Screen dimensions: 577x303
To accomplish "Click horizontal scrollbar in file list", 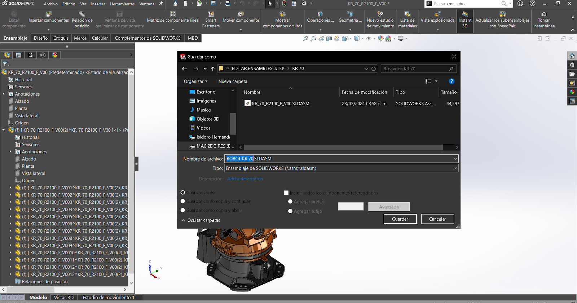I will pos(344,147).
